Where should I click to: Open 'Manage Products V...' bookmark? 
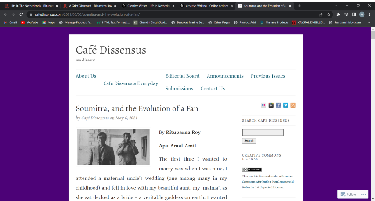76,22
